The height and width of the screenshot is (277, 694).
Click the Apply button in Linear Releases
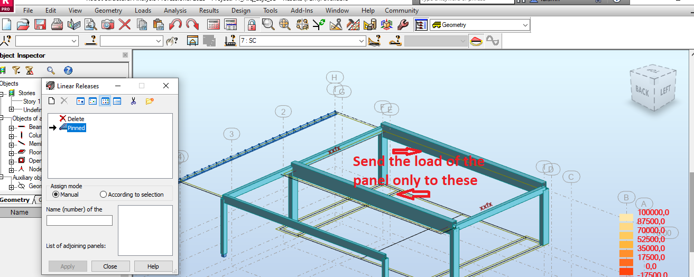click(68, 266)
